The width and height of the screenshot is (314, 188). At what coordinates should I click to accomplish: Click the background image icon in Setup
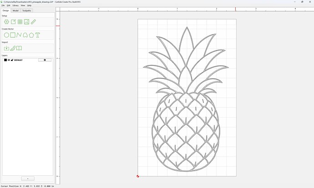[x=27, y=22]
